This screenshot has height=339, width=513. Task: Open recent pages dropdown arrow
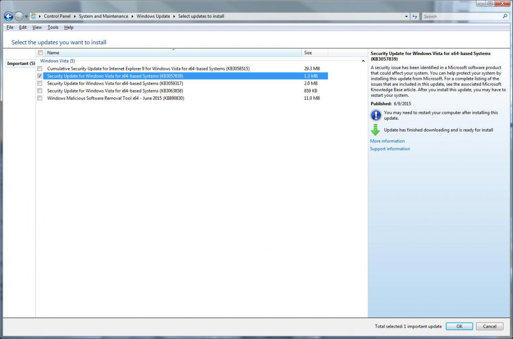27,16
